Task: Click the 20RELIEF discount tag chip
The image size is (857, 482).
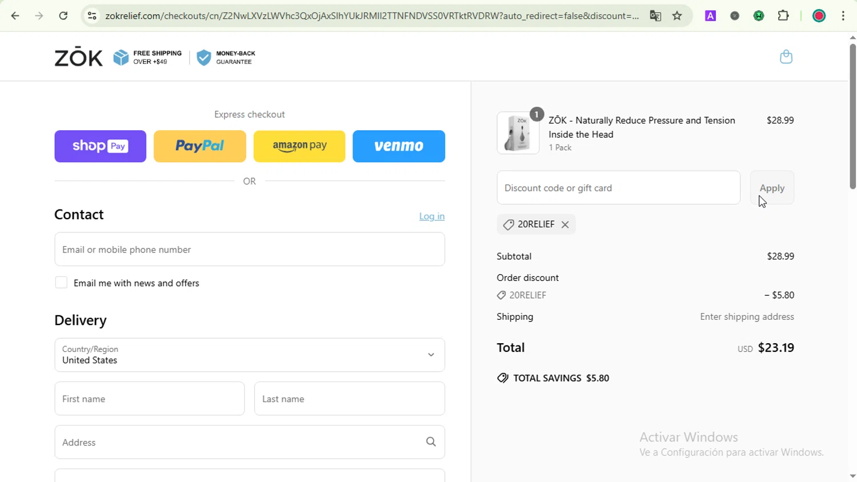Action: pyautogui.click(x=536, y=224)
